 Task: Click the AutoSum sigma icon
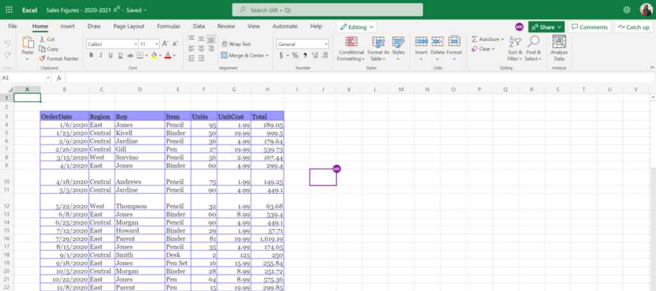tap(475, 39)
